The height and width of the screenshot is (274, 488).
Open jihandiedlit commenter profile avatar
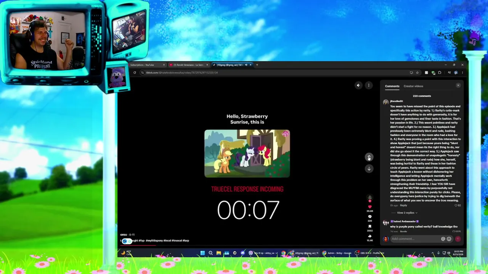click(x=386, y=102)
